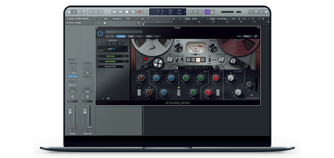Open the Loop Browser icon
Image resolution: width=334 pixels, height=158 pixels.
(262, 12)
